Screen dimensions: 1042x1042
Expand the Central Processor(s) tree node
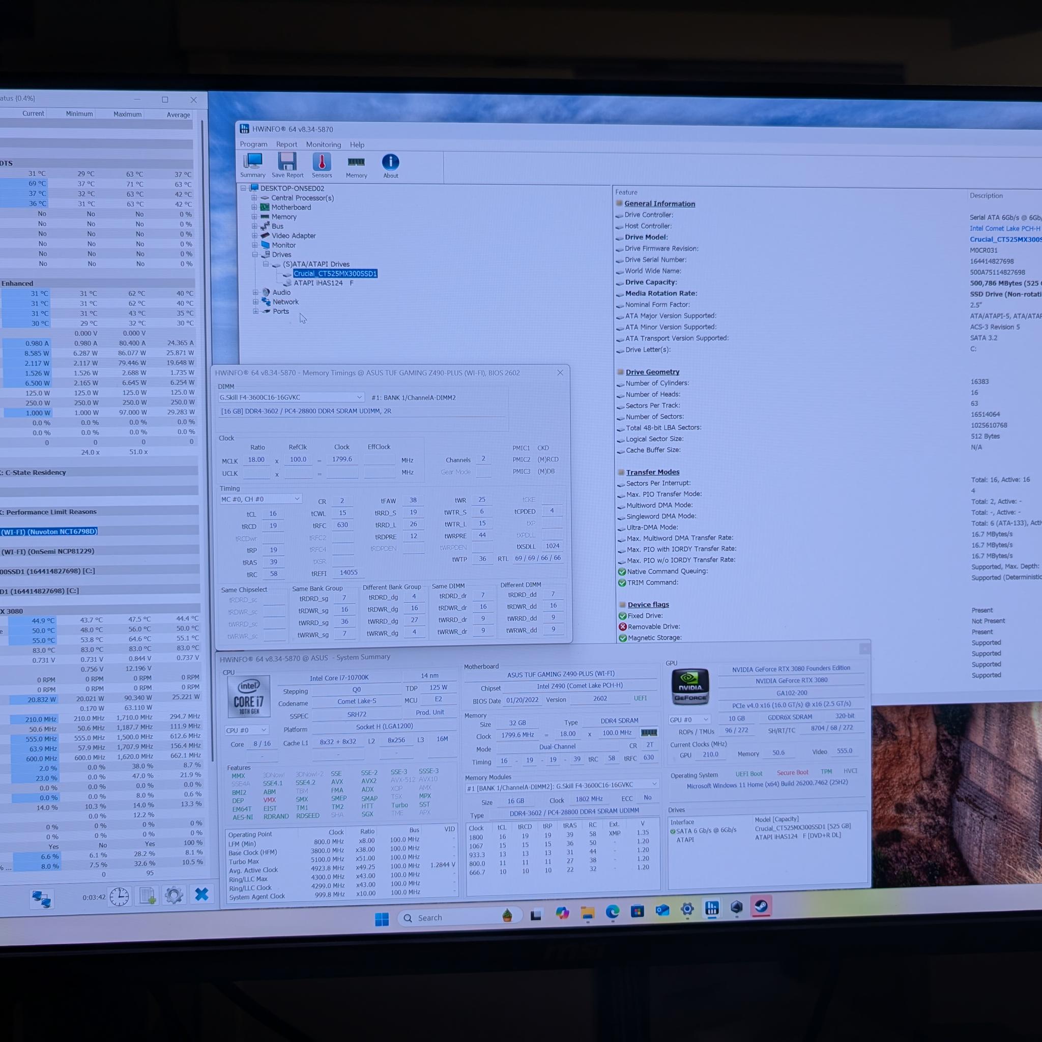pos(255,198)
